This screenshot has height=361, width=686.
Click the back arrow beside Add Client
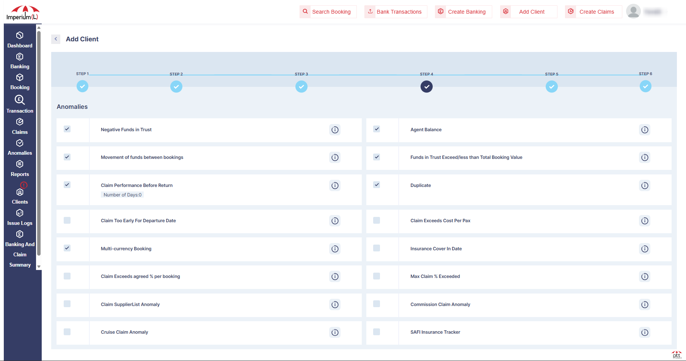(x=56, y=39)
